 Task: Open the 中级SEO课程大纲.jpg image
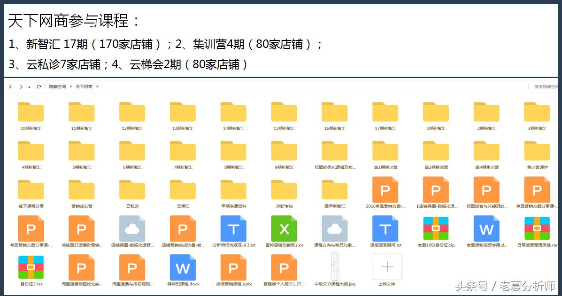coord(334,268)
